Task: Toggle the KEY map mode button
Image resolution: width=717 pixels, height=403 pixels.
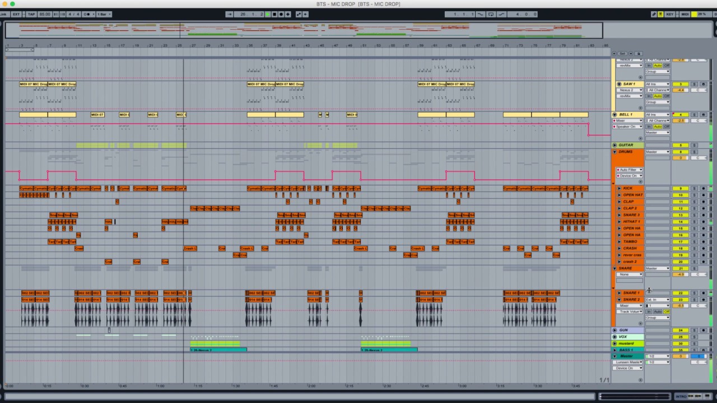Action: click(670, 14)
